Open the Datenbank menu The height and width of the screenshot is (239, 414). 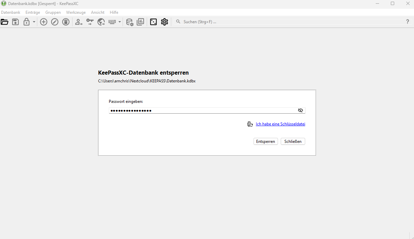(x=11, y=12)
